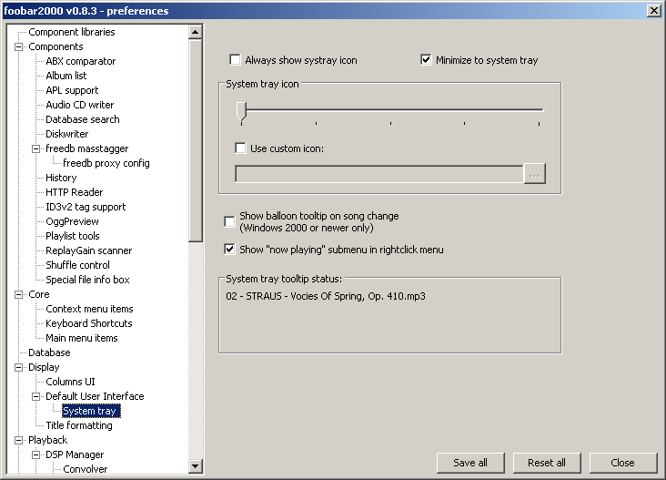Collapse the Components tree node
Viewport: 666px width, 480px height.
pyautogui.click(x=19, y=46)
